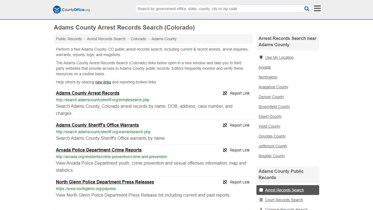Screen dimensions: 373x210
Task: Open Adams County breadcrumb link
Action: click(x=164, y=39)
